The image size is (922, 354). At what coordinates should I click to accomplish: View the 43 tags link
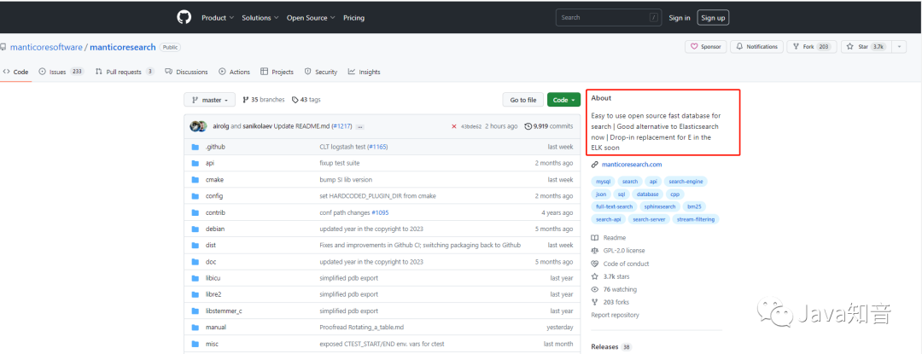(306, 100)
